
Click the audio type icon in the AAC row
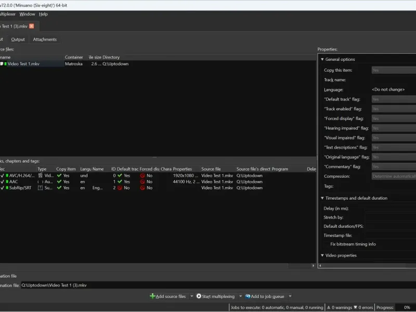(x=41, y=182)
